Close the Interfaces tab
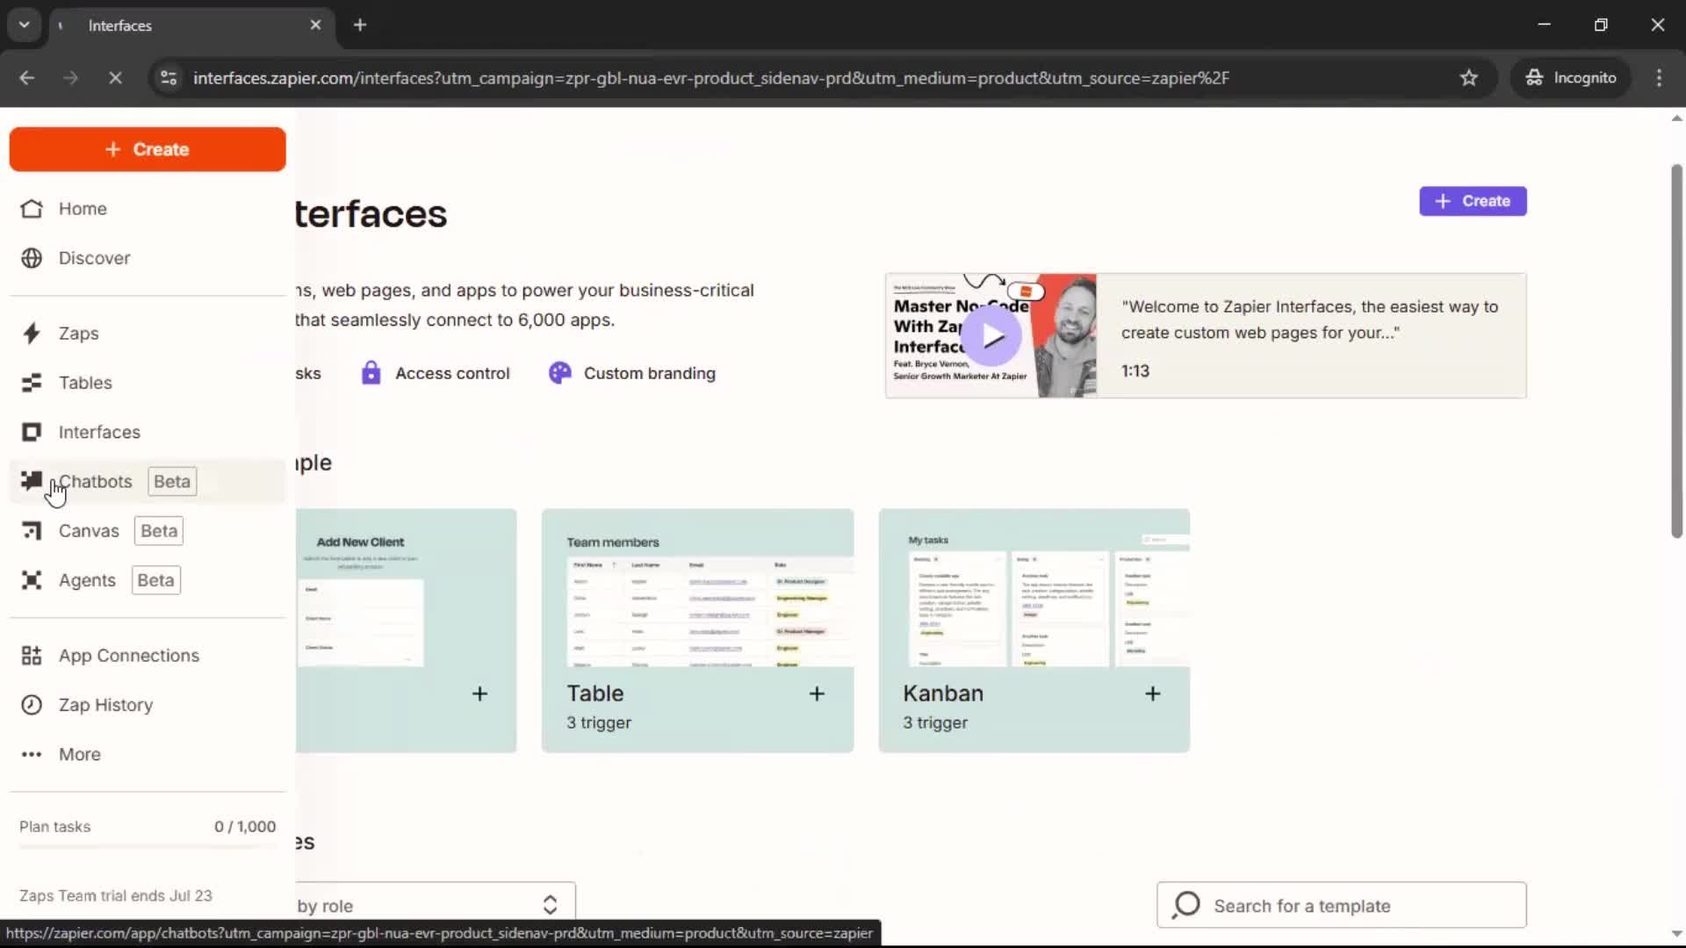 point(315,25)
